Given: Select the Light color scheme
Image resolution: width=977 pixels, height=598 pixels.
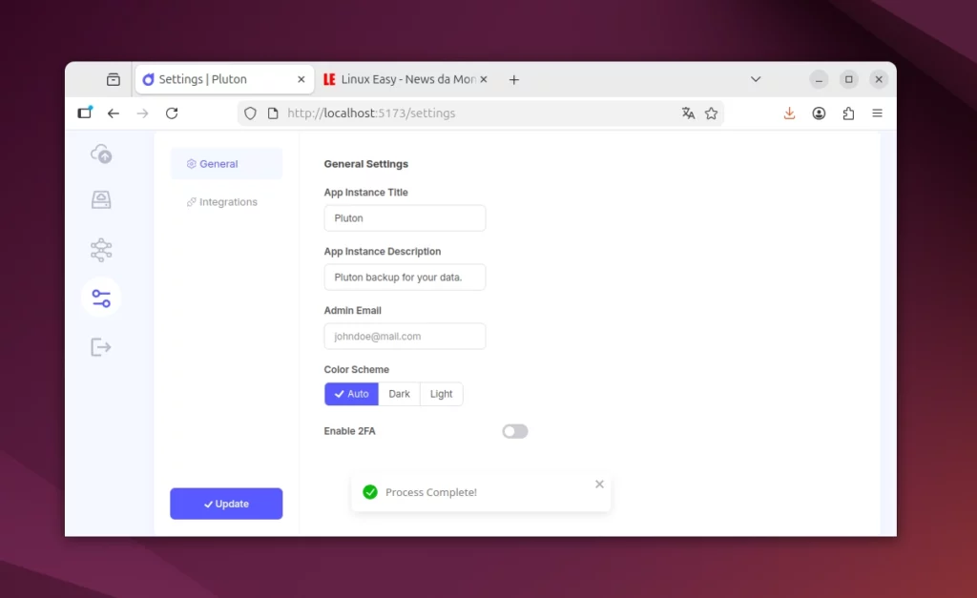Looking at the screenshot, I should pos(441,395).
